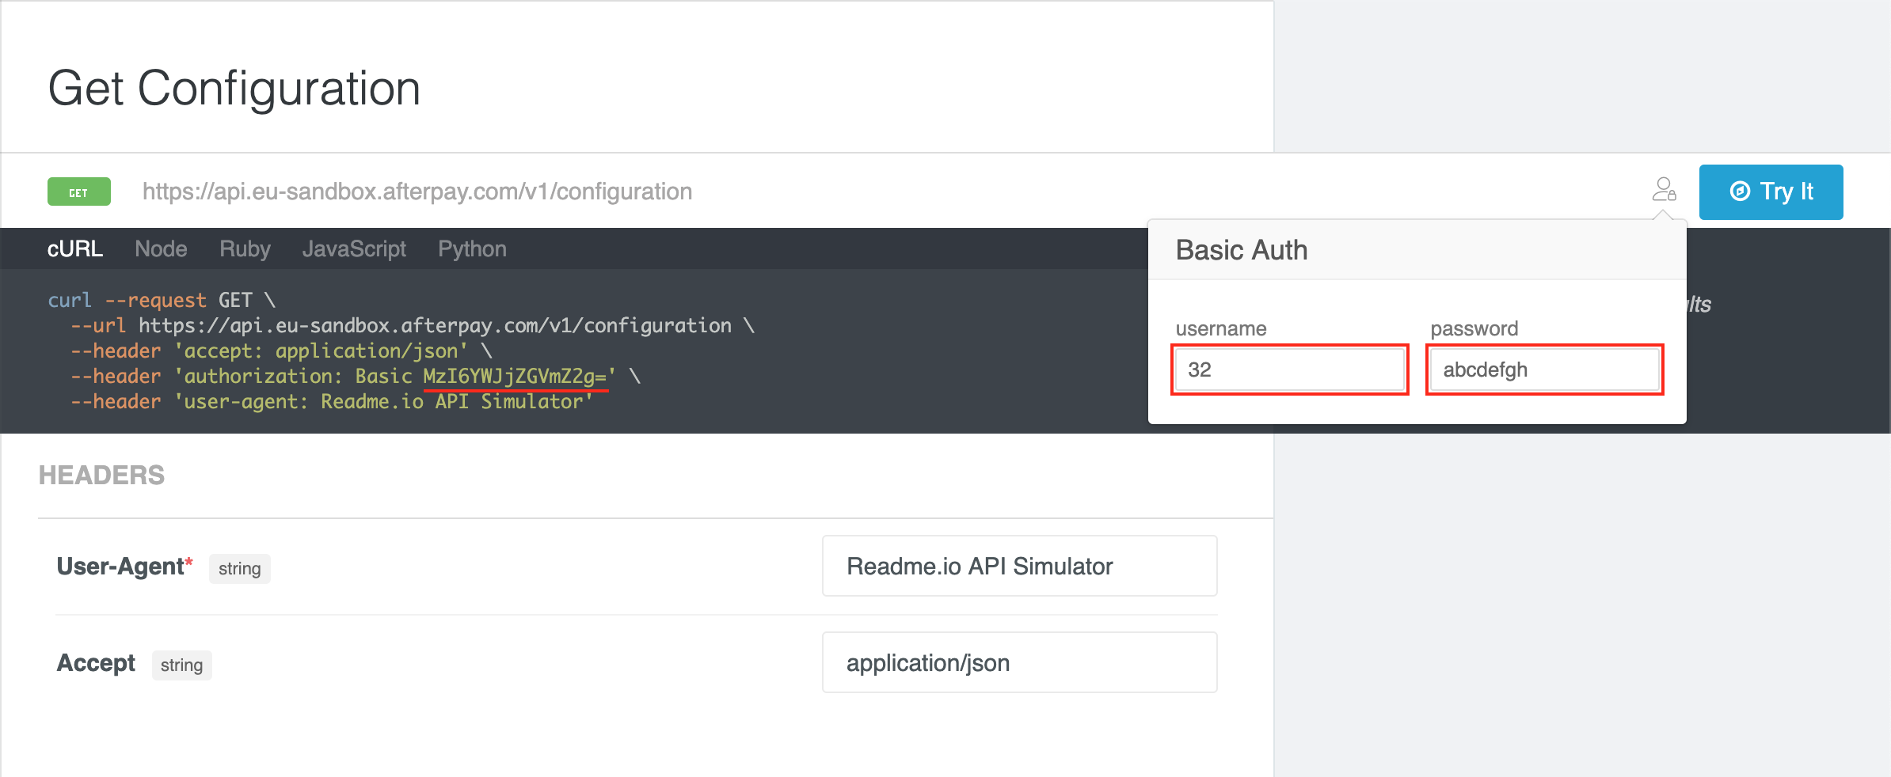This screenshot has height=777, width=1891.
Task: Click into the password input field
Action: point(1544,370)
